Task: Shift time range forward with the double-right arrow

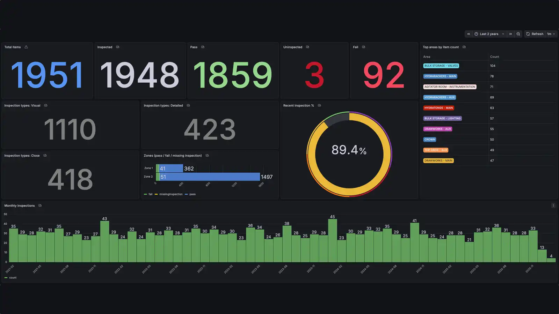Action: [510, 33]
